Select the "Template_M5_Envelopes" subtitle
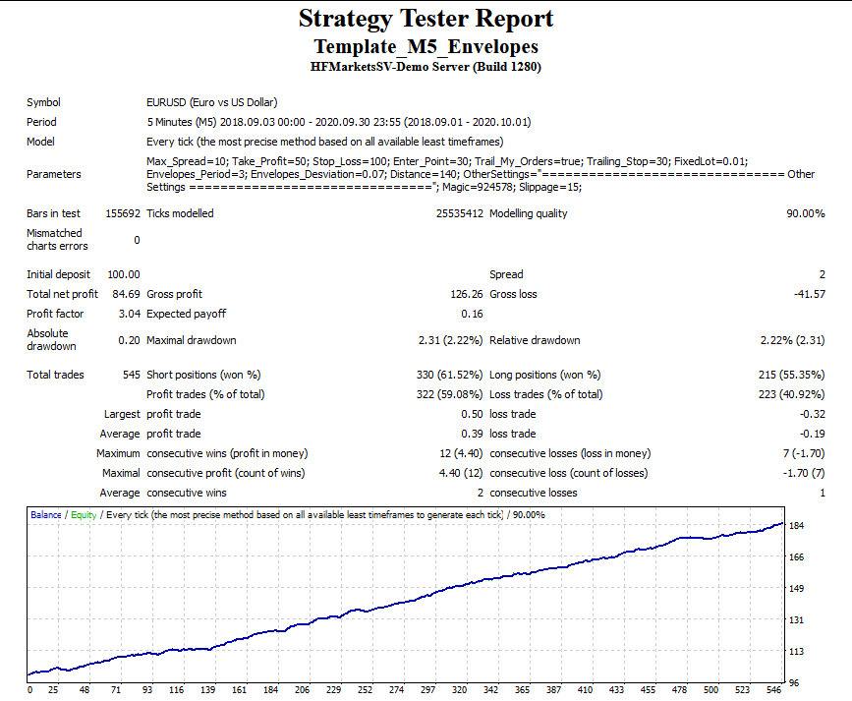852x701 pixels. (x=426, y=46)
